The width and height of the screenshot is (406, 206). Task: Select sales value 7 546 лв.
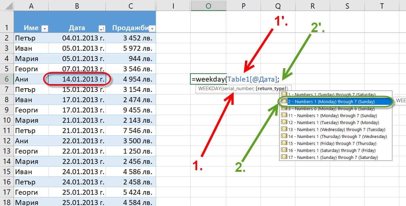131,130
